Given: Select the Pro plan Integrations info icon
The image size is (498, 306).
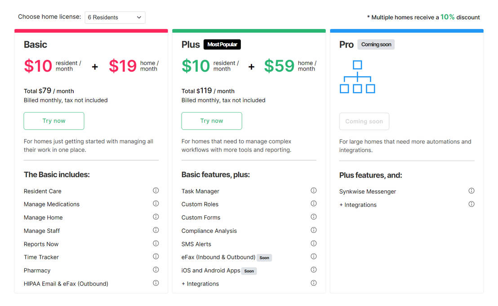Looking at the screenshot, I should (471, 204).
